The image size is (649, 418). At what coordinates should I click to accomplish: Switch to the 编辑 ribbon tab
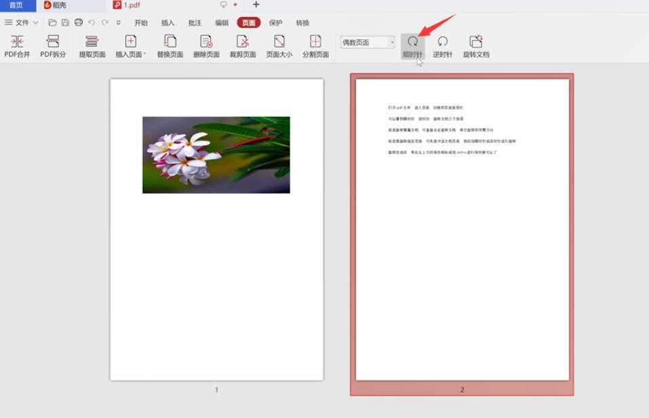tap(222, 23)
